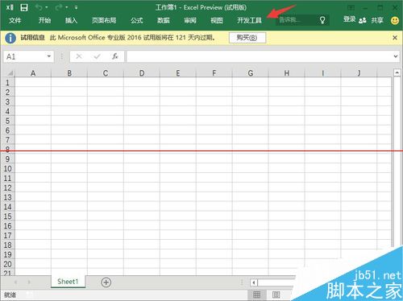Screen dimensions: 403x301
Task: Open the 文件 (File) tab
Action: (15, 20)
